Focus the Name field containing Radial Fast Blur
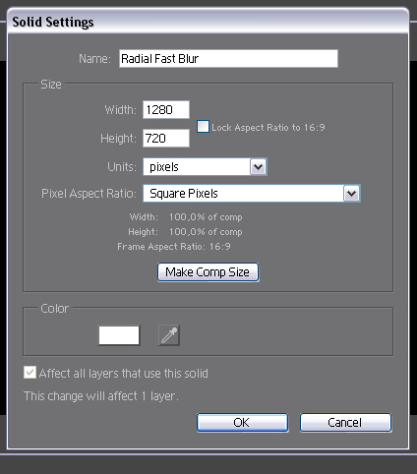This screenshot has height=474, width=417. pyautogui.click(x=228, y=59)
